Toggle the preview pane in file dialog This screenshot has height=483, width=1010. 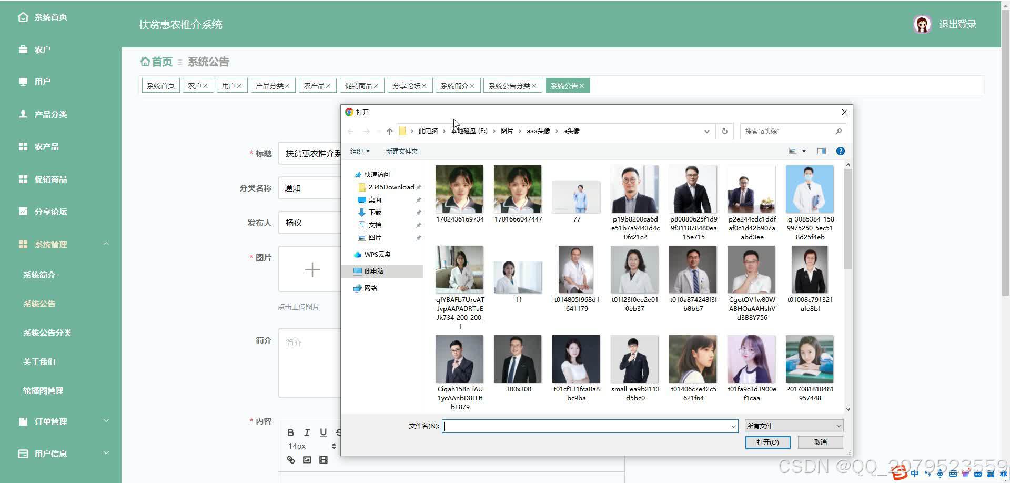[x=821, y=151]
